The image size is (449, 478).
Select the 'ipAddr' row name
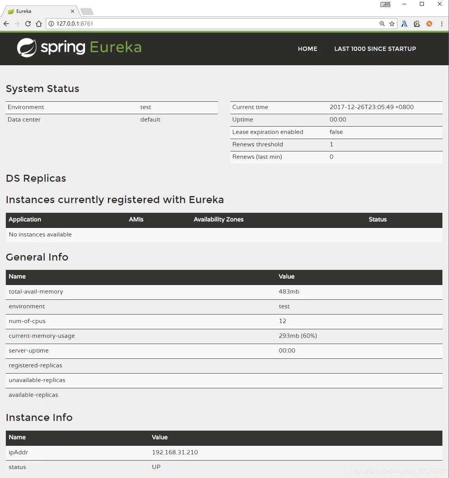click(x=18, y=452)
